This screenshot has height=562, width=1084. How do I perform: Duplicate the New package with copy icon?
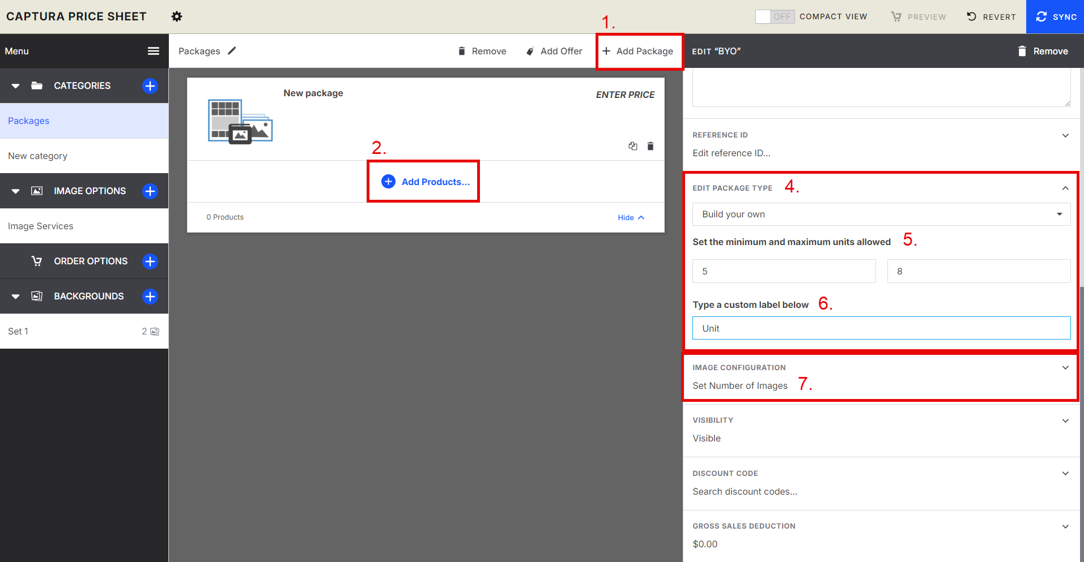point(633,146)
